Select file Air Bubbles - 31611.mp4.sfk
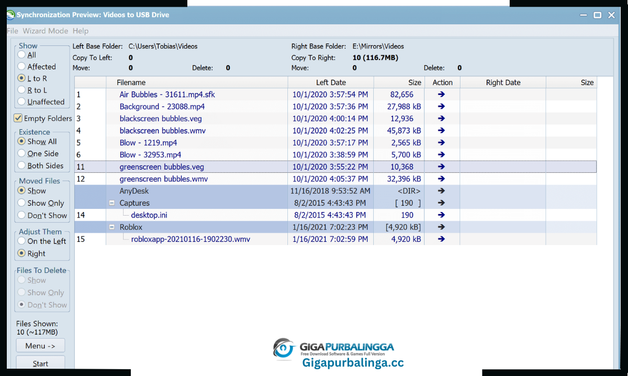628x376 pixels. pos(167,95)
